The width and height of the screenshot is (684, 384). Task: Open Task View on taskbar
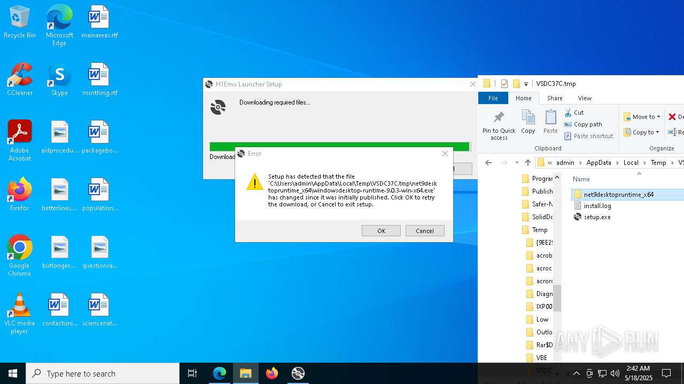coord(192,373)
